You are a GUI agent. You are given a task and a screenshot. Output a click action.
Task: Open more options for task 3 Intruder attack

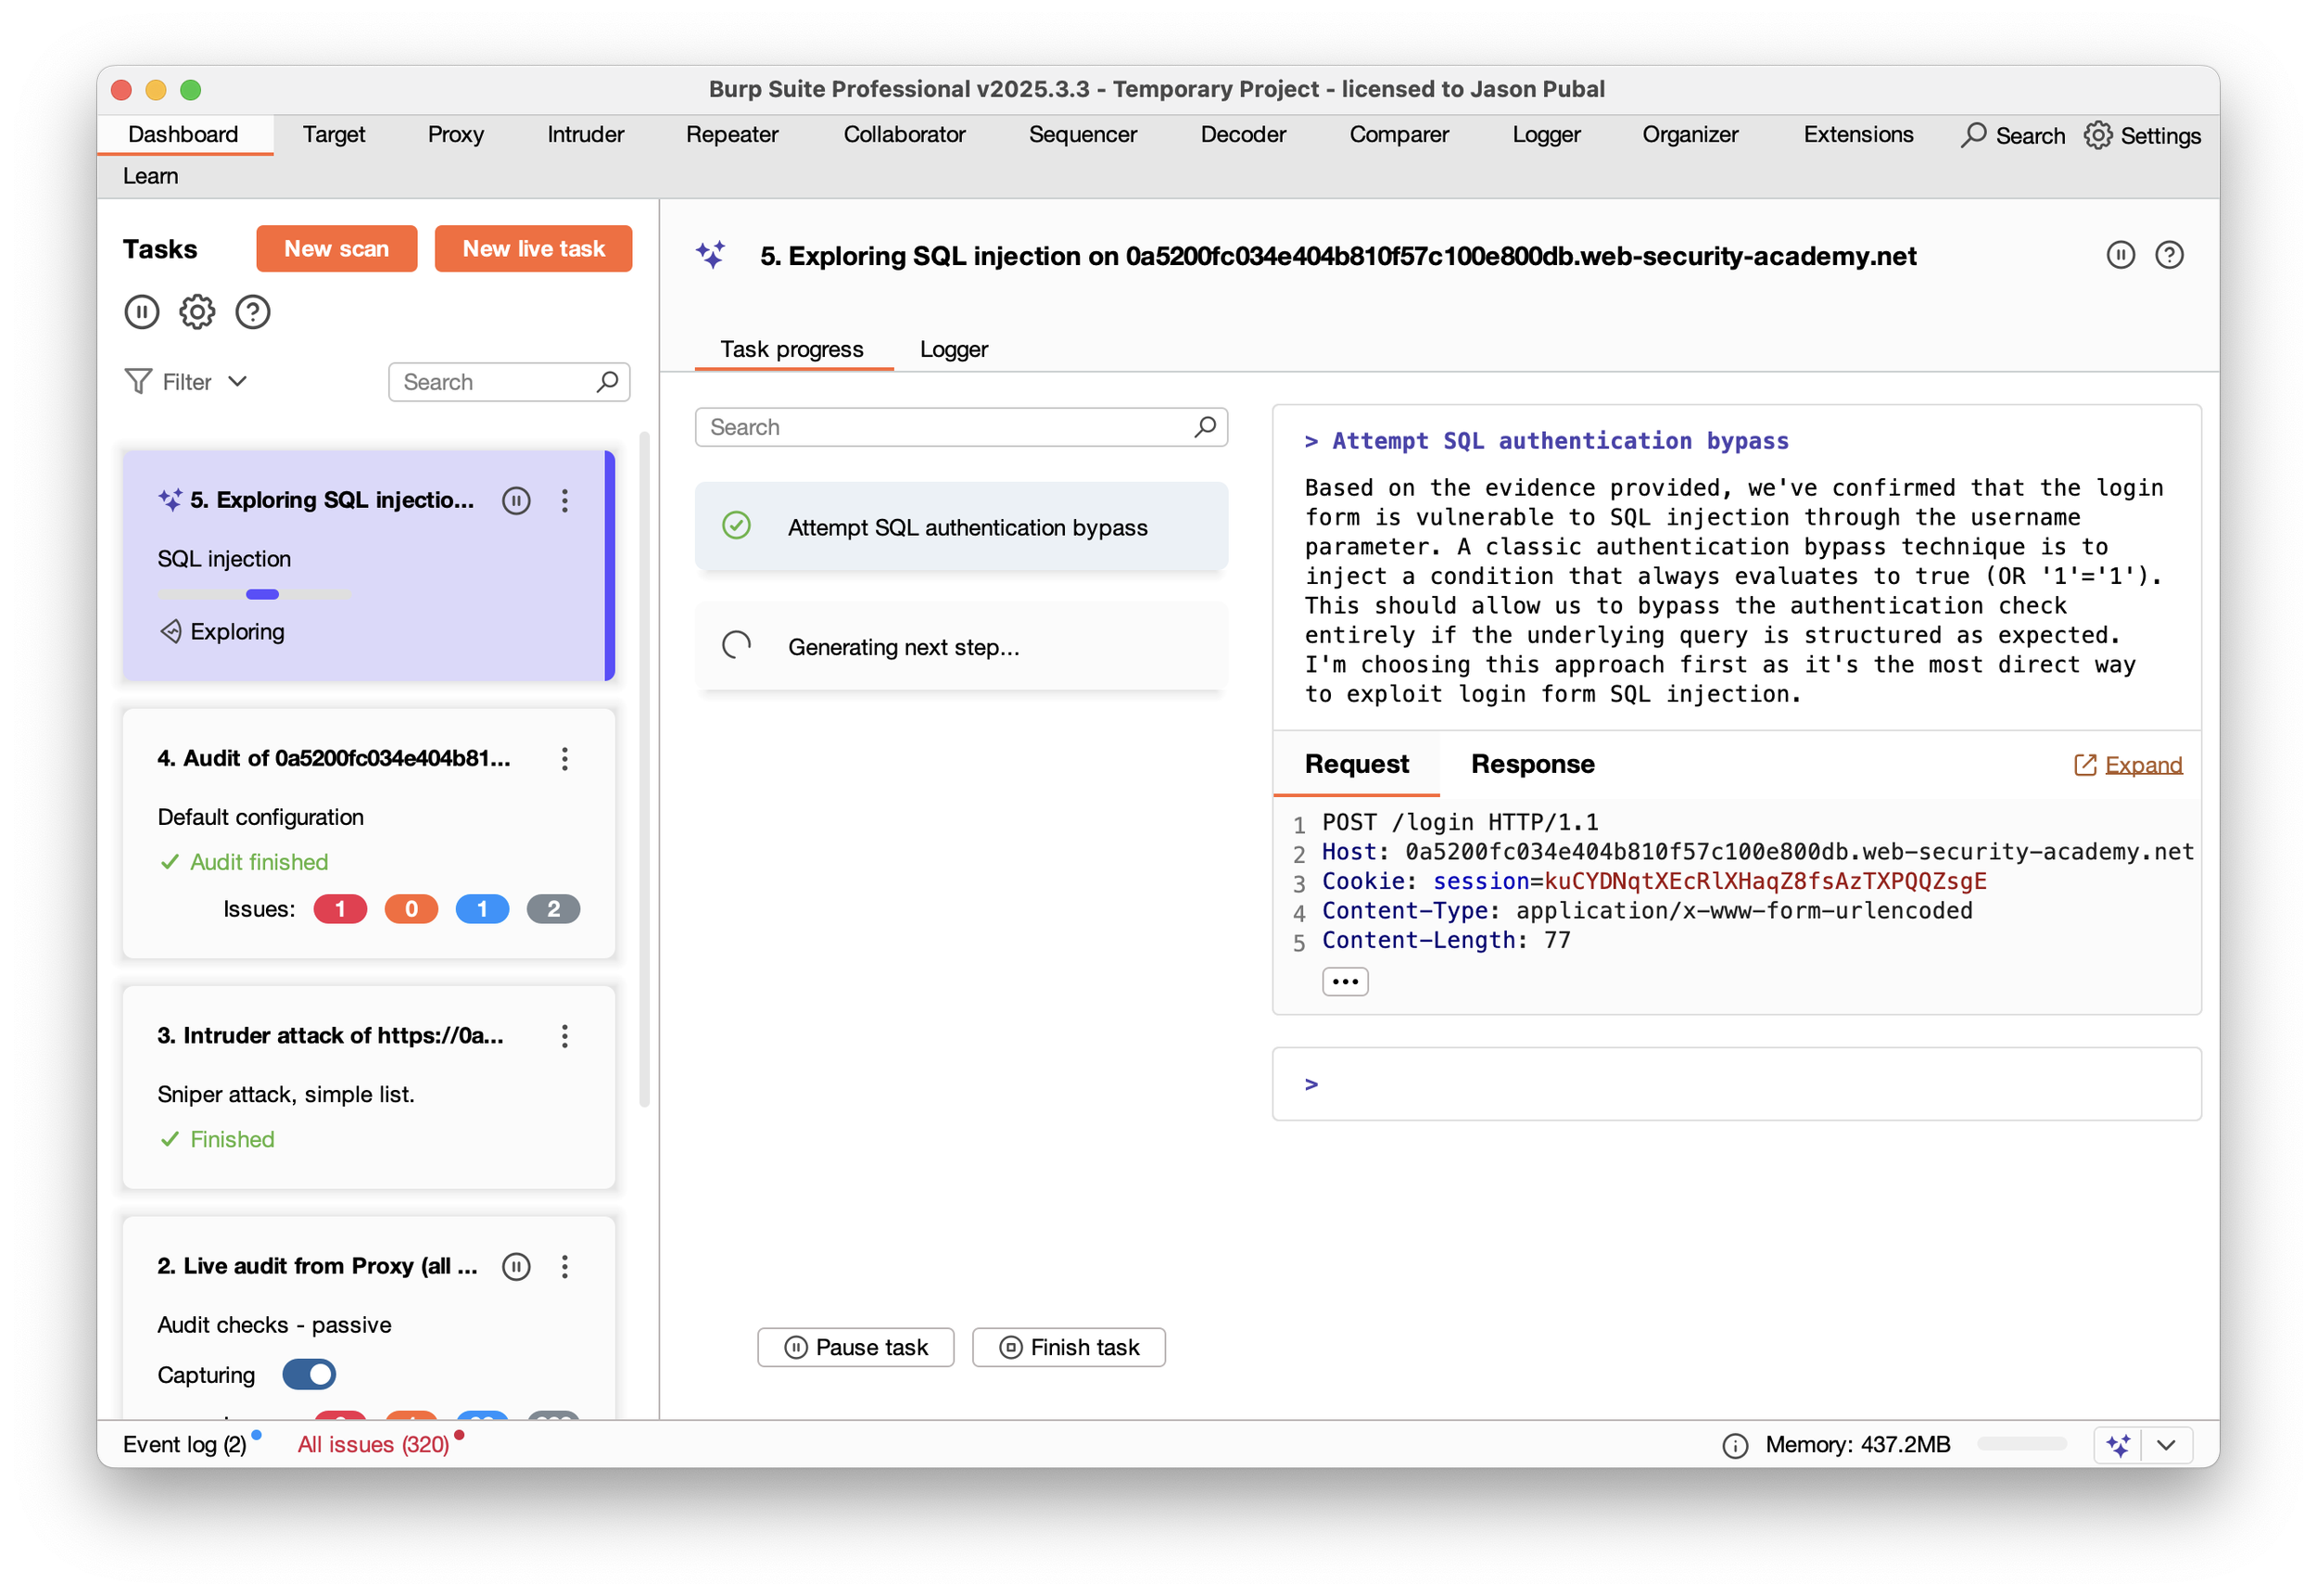tap(565, 1036)
